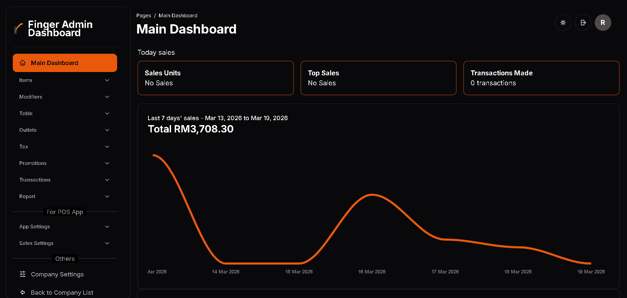The height and width of the screenshot is (298, 627).
Task: Toggle light/dark theme sun icon
Action: click(x=563, y=23)
